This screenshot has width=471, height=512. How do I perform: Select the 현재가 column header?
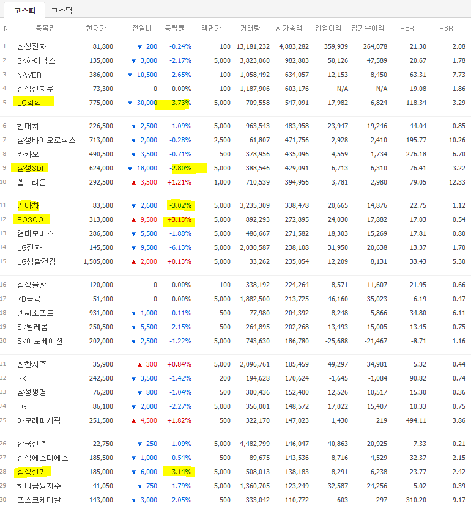coord(96,28)
